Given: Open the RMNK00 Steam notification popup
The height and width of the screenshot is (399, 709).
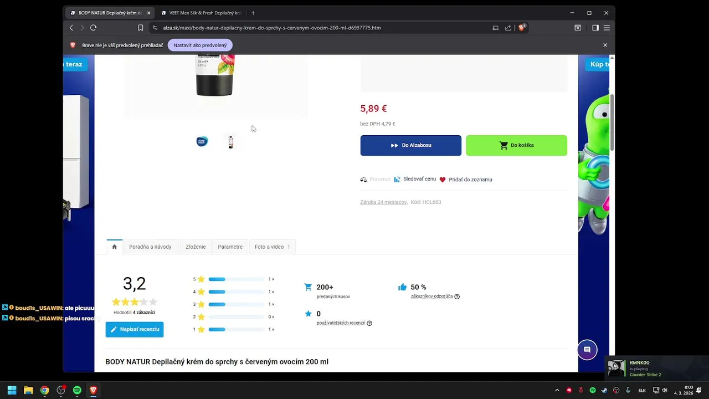Looking at the screenshot, I should click(657, 368).
